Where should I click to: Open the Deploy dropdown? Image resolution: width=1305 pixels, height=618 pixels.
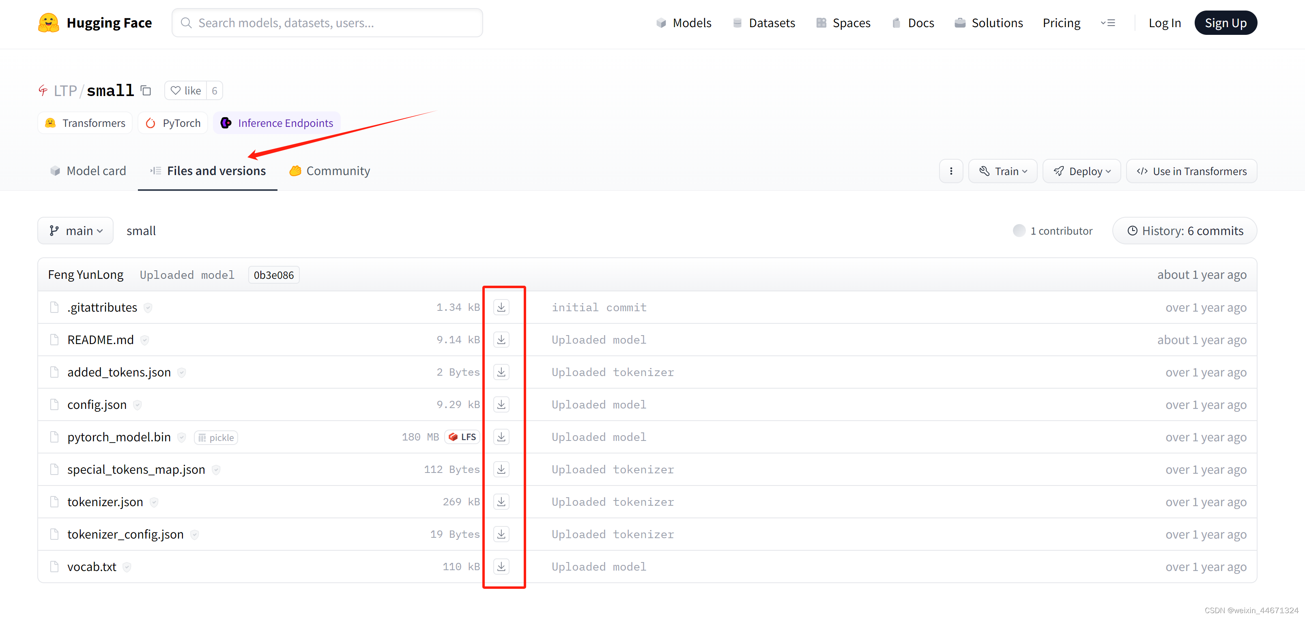click(1081, 171)
